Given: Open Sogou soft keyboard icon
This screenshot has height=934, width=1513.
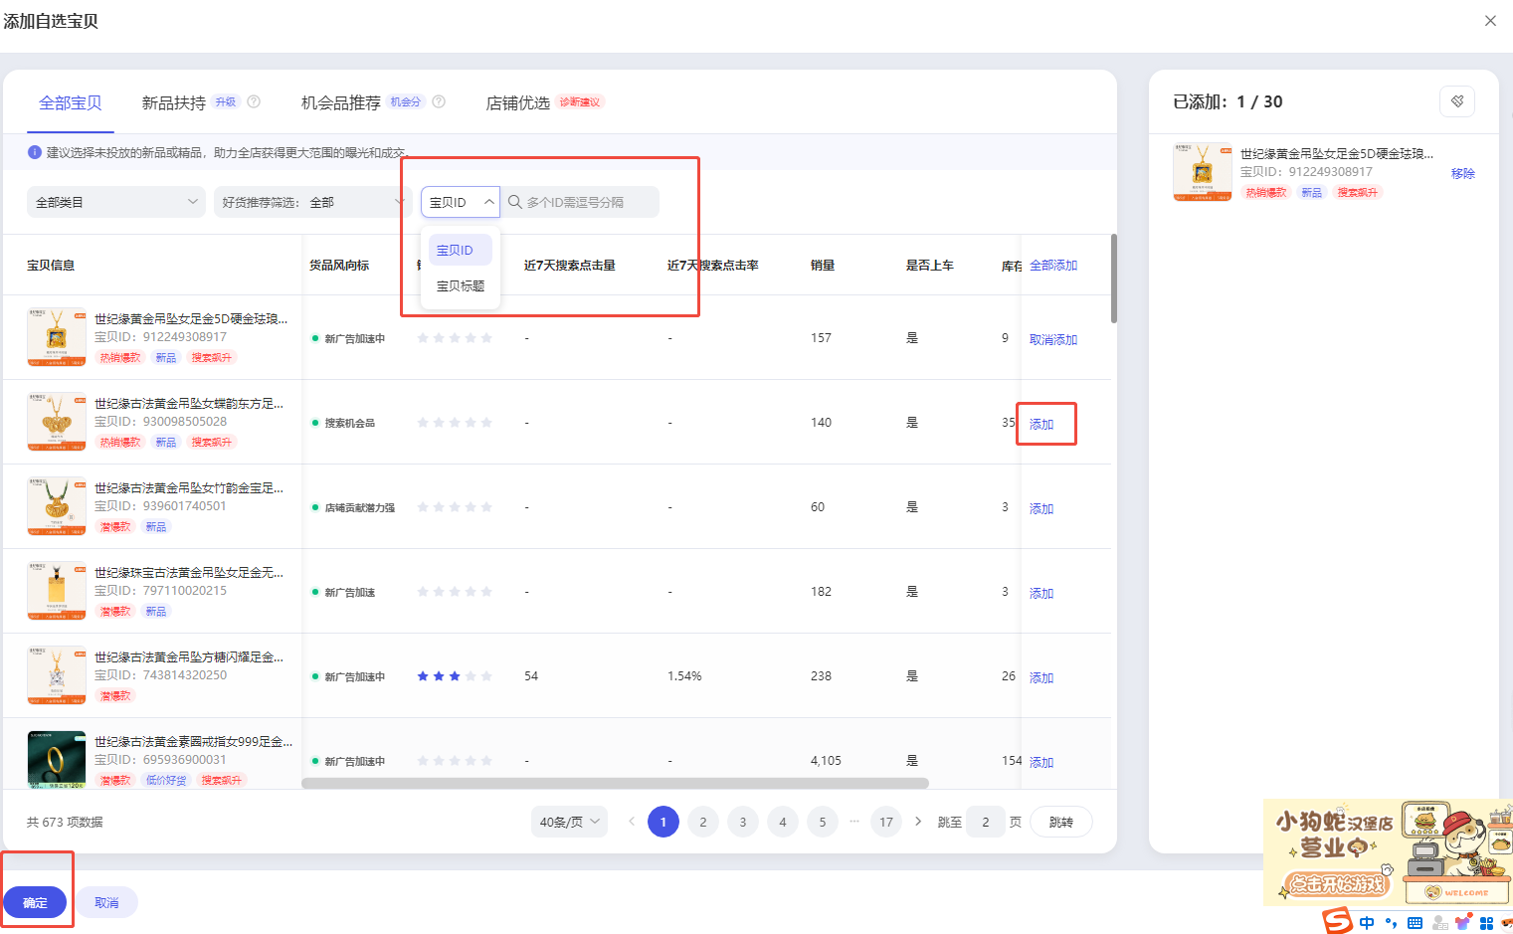Looking at the screenshot, I should click(x=1415, y=923).
